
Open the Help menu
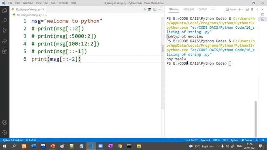pyautogui.click(x=73, y=3)
